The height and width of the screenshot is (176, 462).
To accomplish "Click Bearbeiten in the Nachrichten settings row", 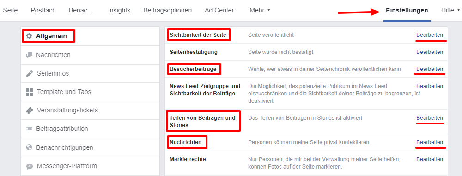I will click(x=430, y=142).
